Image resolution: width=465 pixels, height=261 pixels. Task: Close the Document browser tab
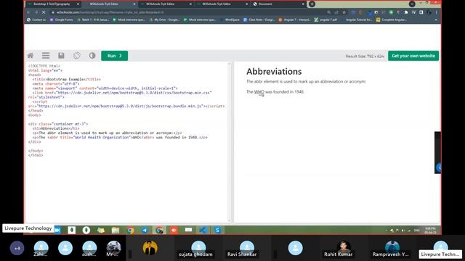pos(303,4)
